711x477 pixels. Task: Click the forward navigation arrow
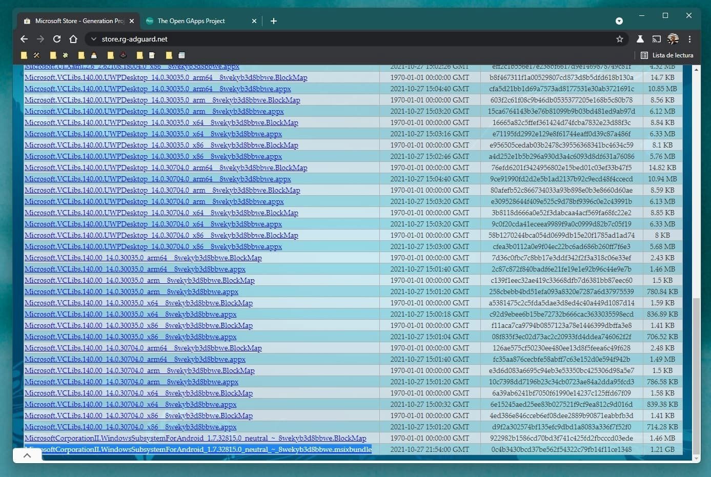coord(40,39)
